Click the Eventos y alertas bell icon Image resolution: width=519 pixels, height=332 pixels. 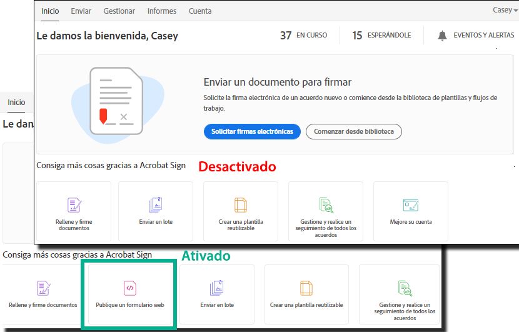coord(442,36)
